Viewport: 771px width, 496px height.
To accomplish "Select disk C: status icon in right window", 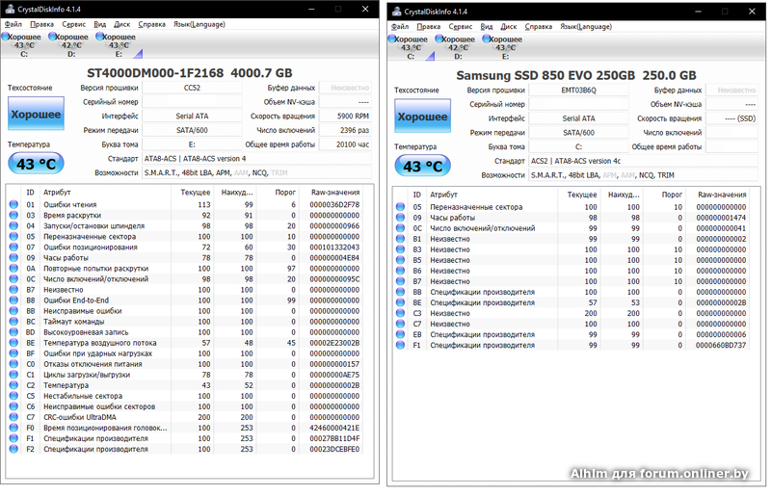I will pyautogui.click(x=409, y=47).
